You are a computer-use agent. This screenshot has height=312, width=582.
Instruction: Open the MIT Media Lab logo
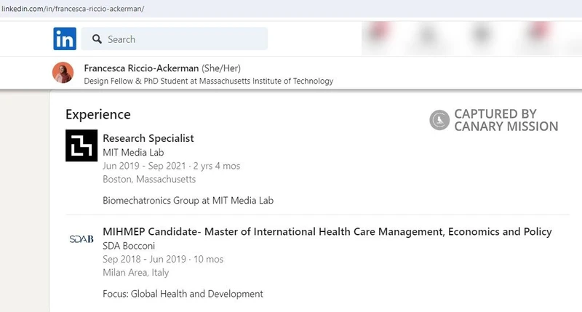click(x=81, y=145)
